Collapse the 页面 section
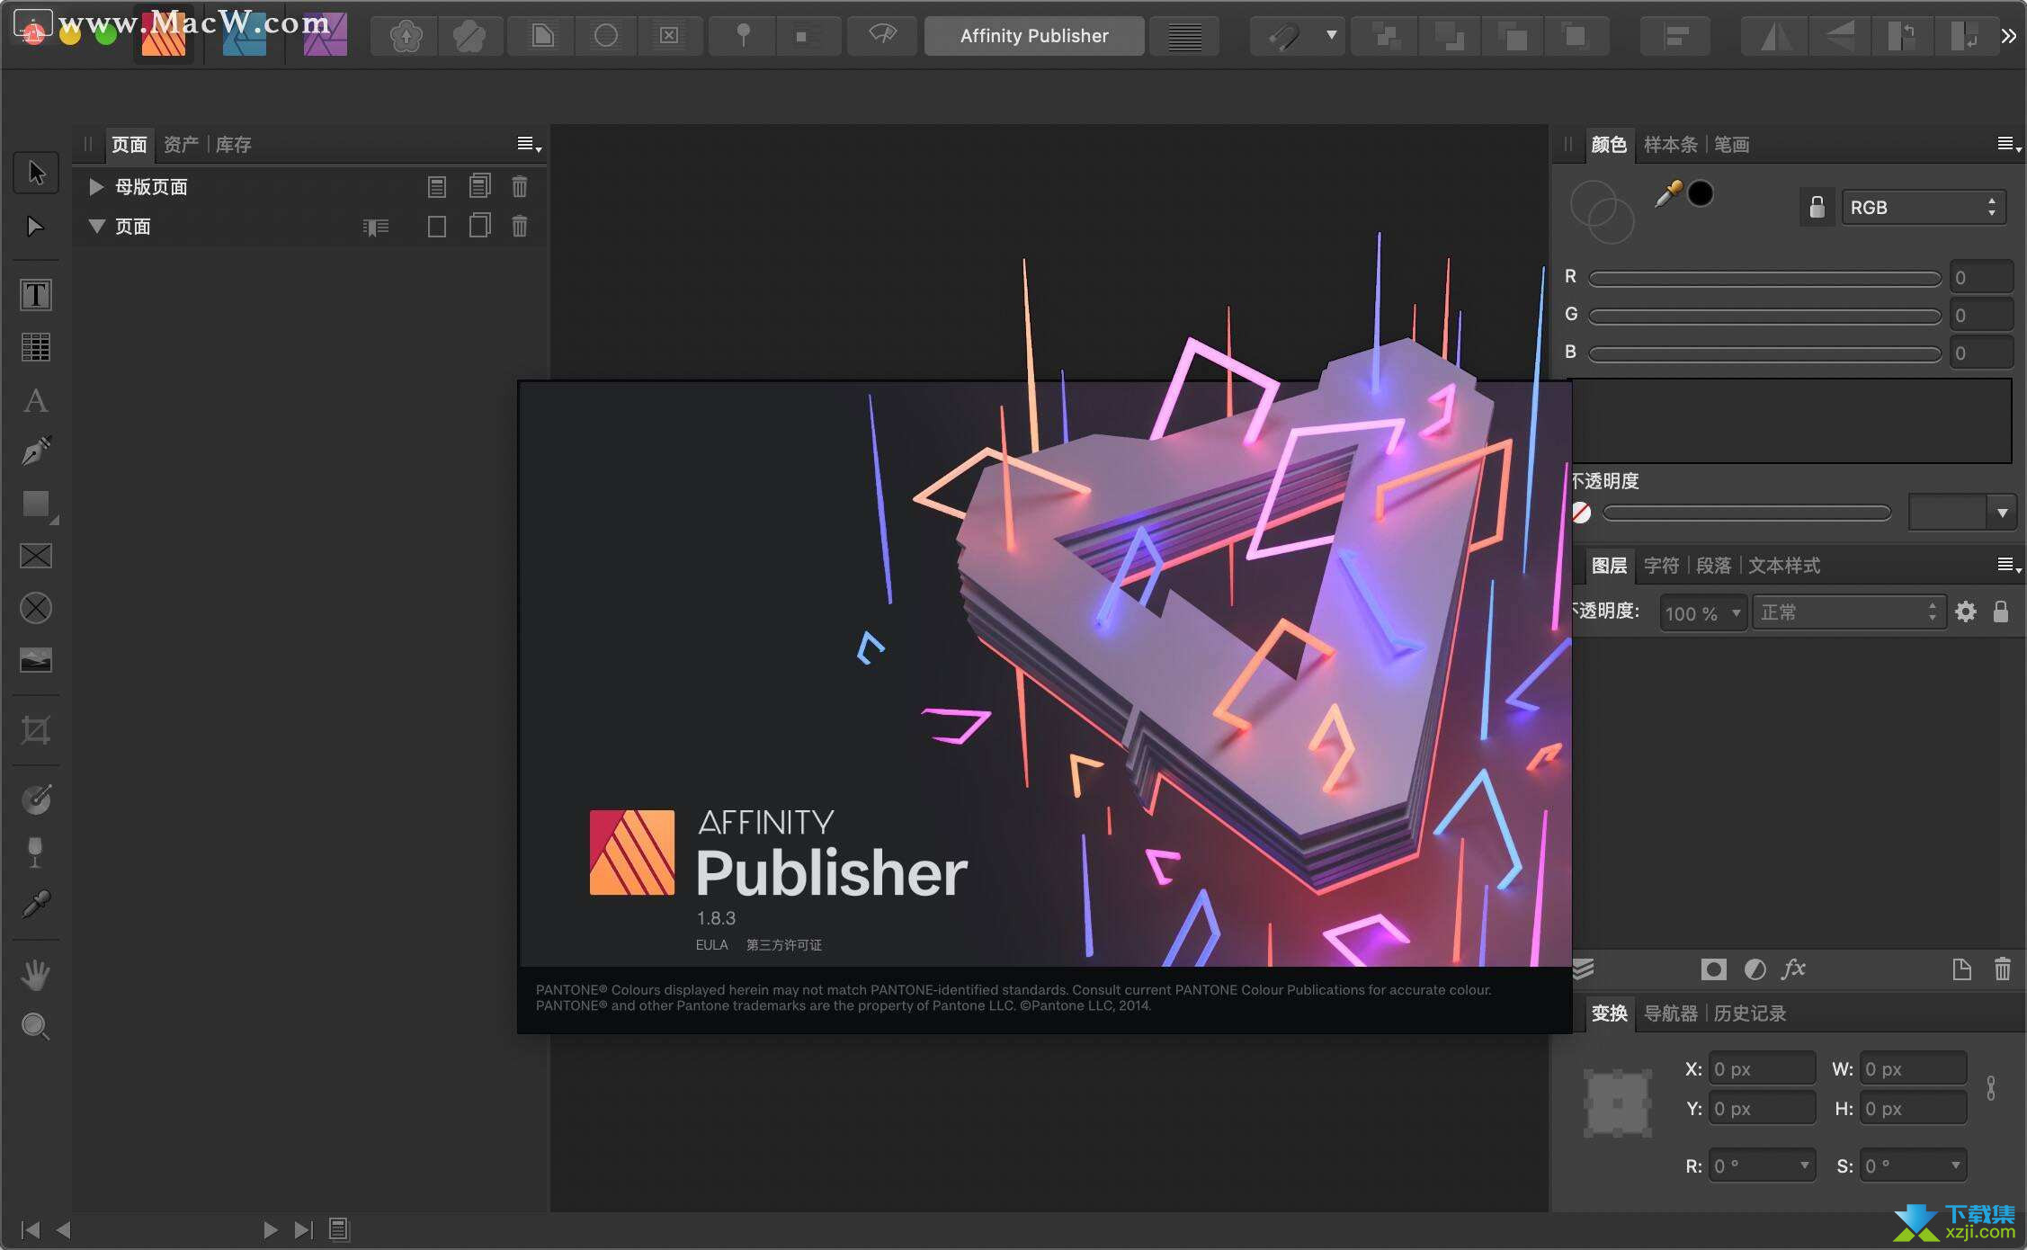 [x=96, y=226]
